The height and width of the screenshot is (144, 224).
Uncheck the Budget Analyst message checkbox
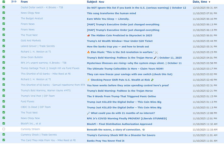[x=4, y=19]
